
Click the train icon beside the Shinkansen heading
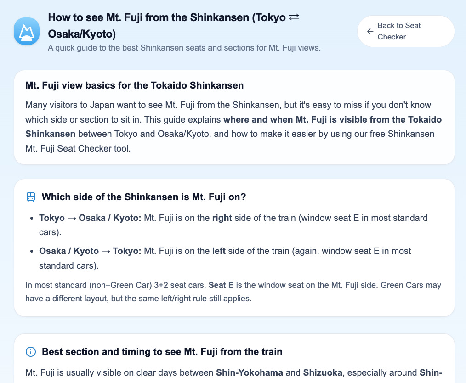point(30,197)
